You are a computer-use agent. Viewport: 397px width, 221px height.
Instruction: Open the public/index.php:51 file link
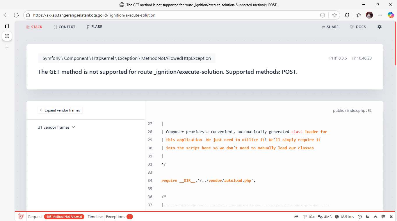point(352,111)
